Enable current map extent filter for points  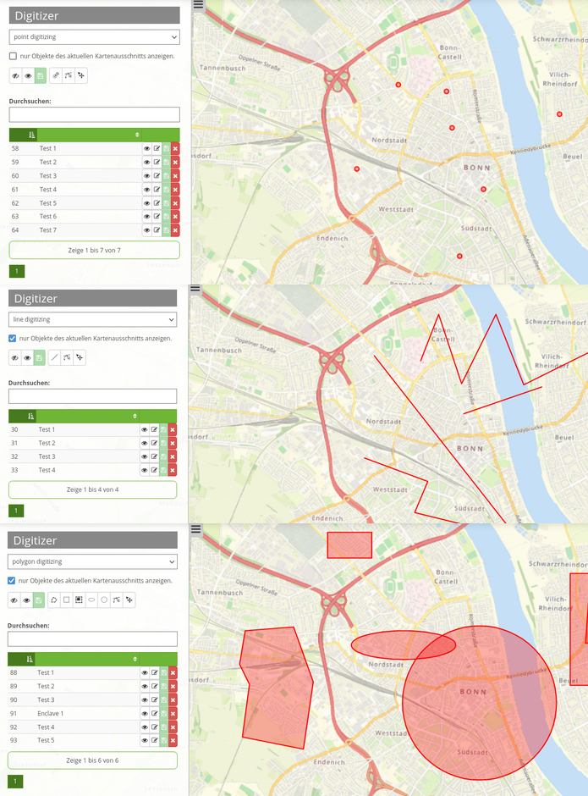coord(14,56)
